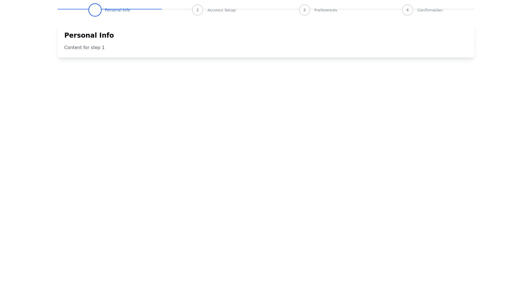Screen dimensions: 532x299
Task: Open the Account Setup step label
Action: (x=222, y=10)
